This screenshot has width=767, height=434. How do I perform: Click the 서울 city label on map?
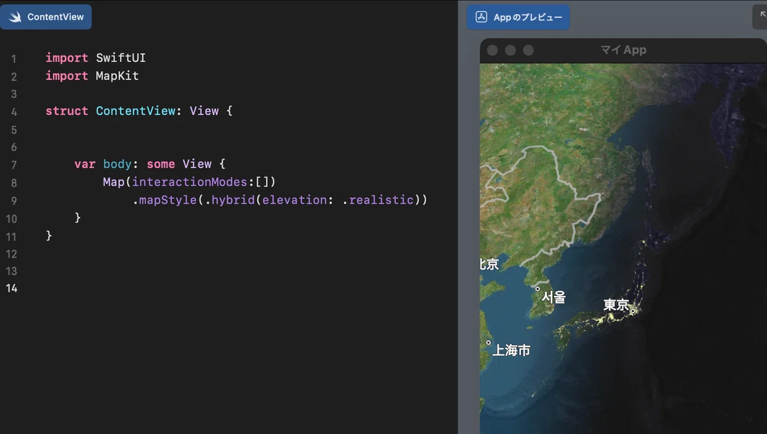point(554,297)
